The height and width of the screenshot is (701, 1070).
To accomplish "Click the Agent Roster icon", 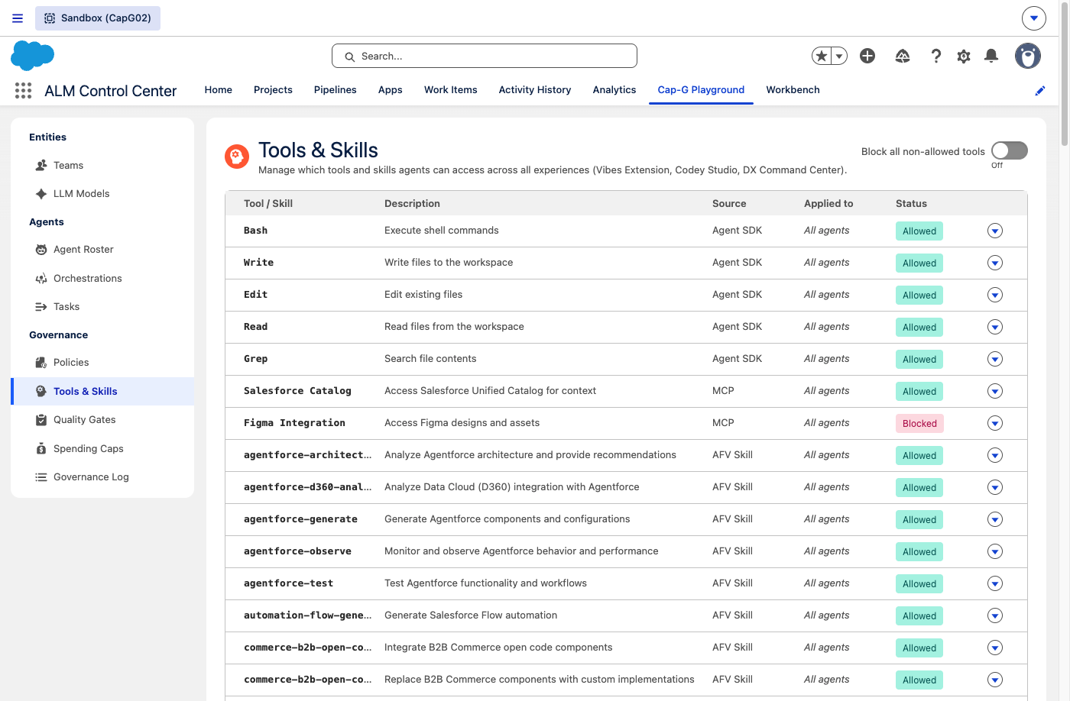I will click(x=41, y=250).
